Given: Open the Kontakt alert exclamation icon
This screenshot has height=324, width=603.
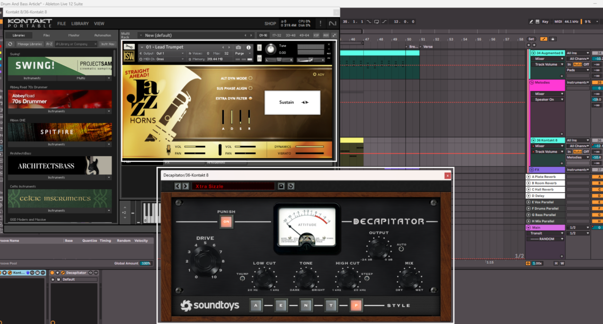Looking at the screenshot, I should pyautogui.click(x=320, y=23).
